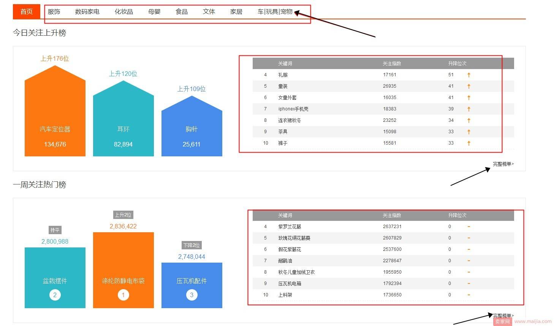The image size is (554, 326).
Task: Click attention index 17161
Action: point(389,75)
